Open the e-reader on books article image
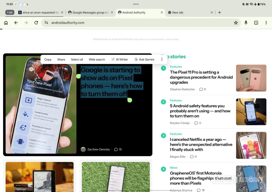Viewport: 272px width, 192px height. coord(39,177)
